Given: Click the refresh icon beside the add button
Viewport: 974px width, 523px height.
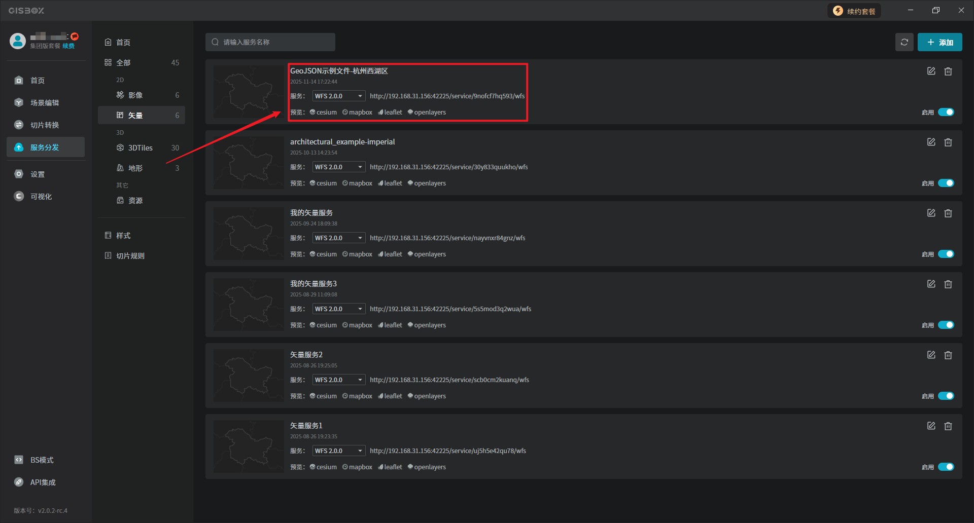Looking at the screenshot, I should [904, 42].
